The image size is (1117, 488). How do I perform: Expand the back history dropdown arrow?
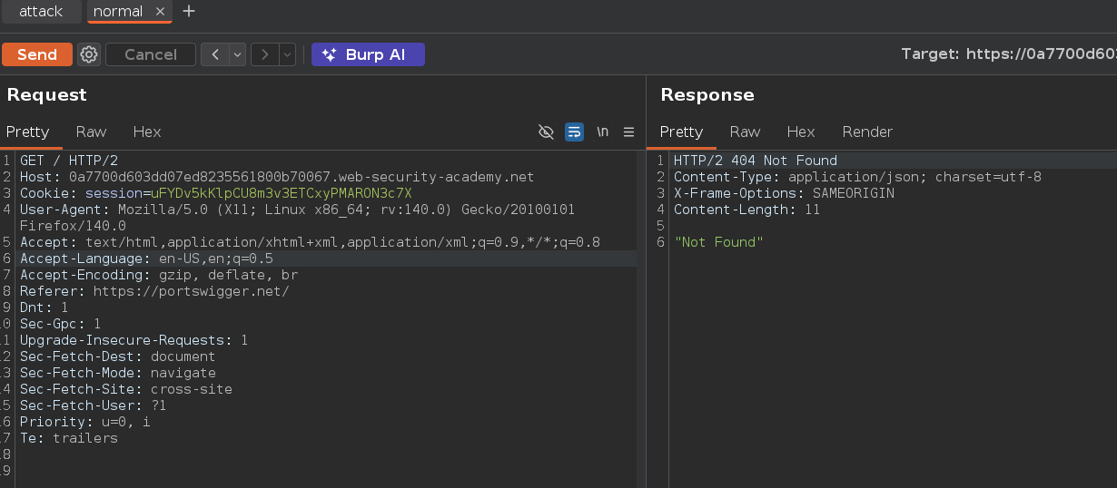coord(238,54)
